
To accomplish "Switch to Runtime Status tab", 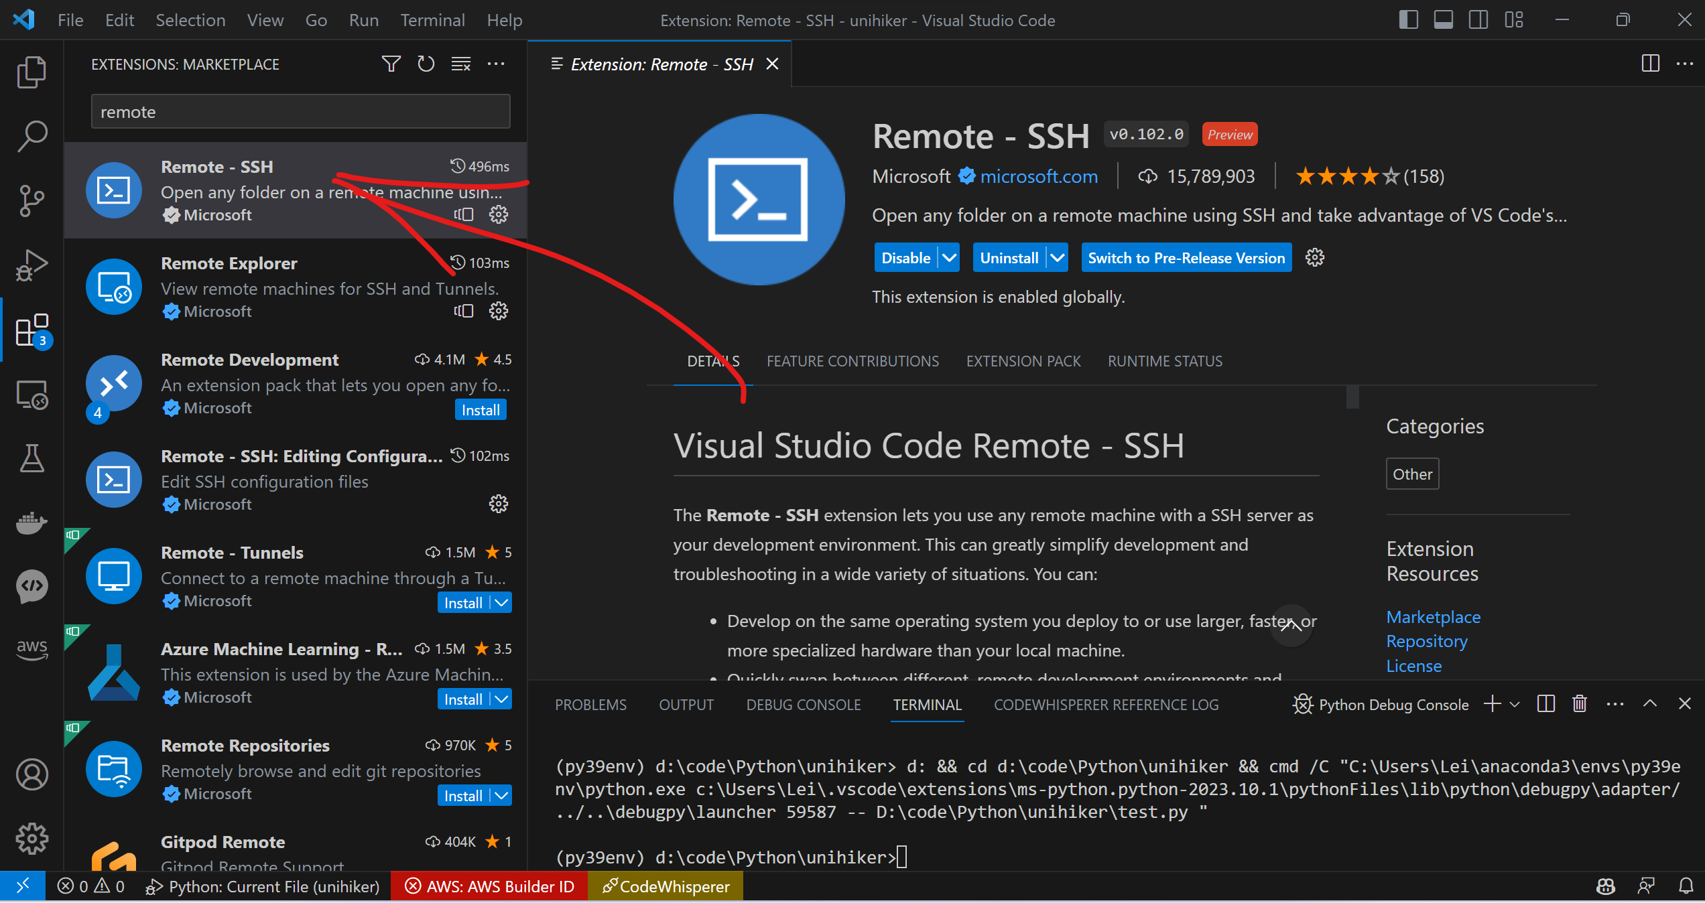I will point(1165,361).
